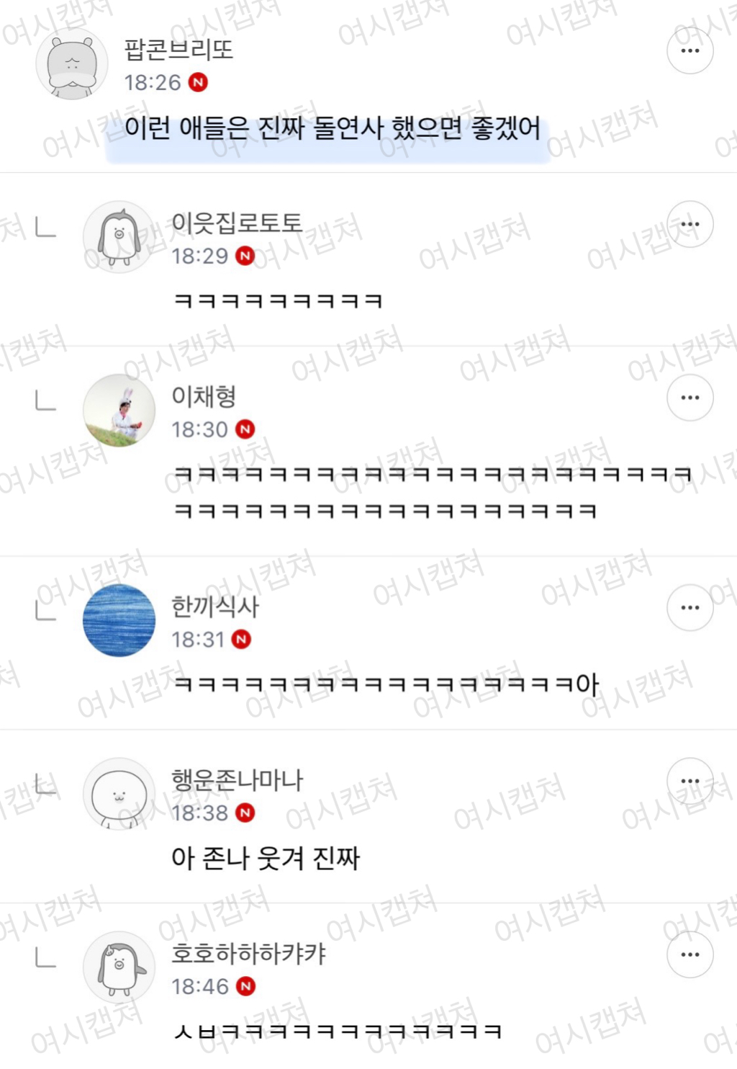Visit the profile of username 이채형
737x1069 pixels.
(x=204, y=396)
